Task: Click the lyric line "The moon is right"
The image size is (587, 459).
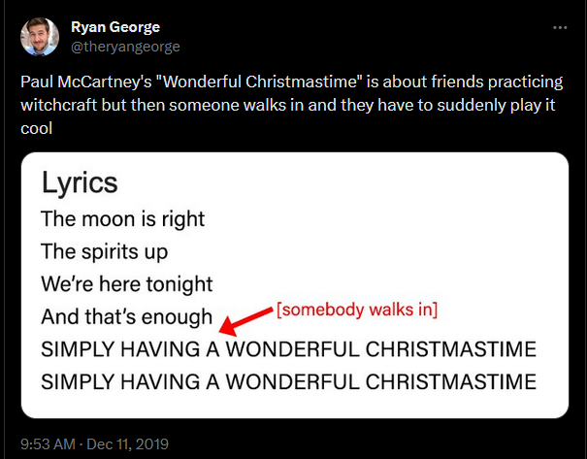Action: [x=122, y=218]
